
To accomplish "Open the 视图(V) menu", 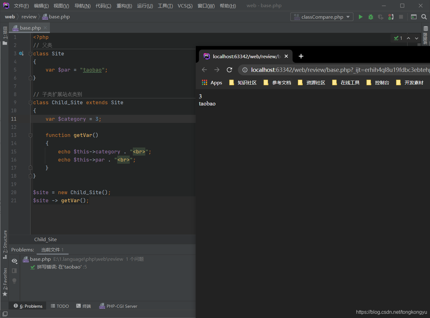I will point(61,6).
